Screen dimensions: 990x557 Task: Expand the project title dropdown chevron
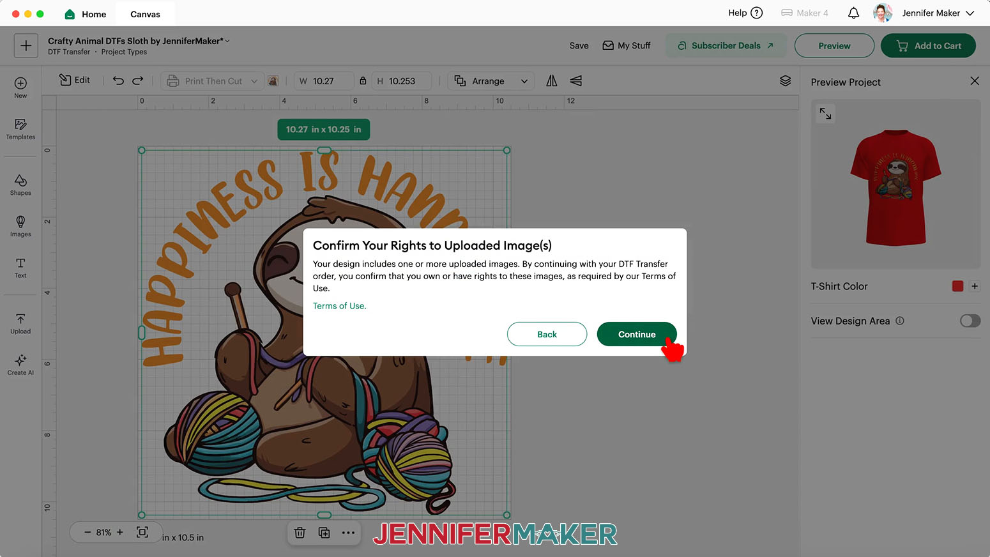click(227, 41)
